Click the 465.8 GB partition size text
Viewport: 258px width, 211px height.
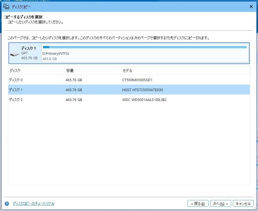click(x=50, y=59)
